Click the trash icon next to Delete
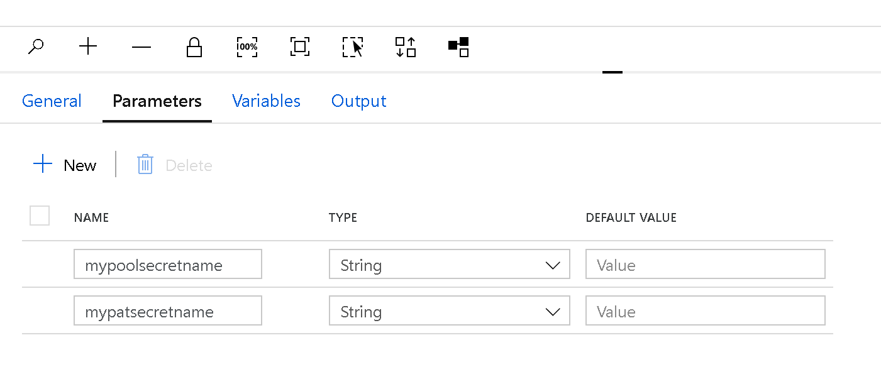Viewport: 881px width, 389px height. pos(145,164)
